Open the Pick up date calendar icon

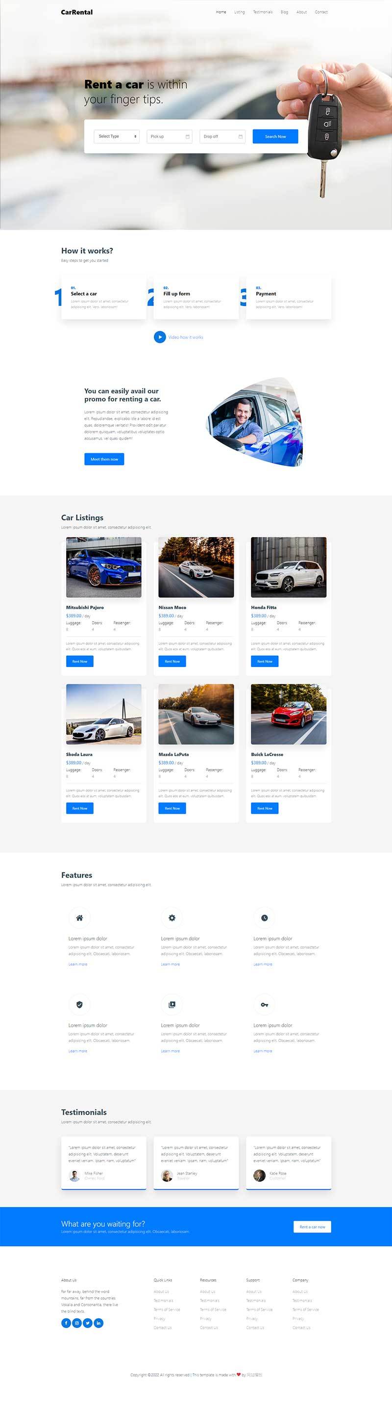188,136
